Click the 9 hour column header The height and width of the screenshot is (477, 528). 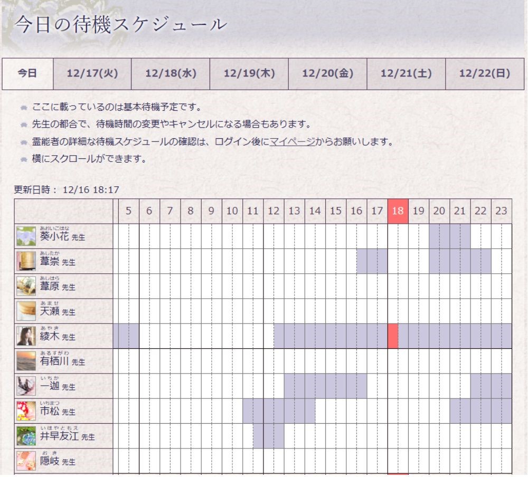(x=212, y=211)
